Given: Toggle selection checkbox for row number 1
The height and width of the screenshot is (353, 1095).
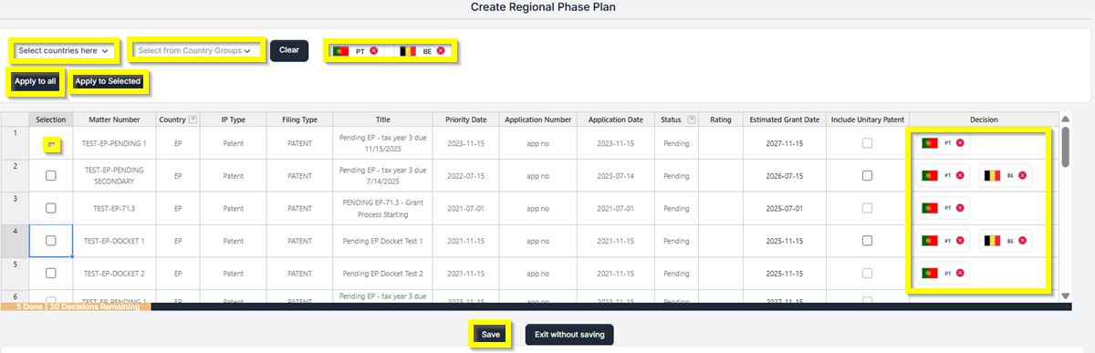Looking at the screenshot, I should 51,144.
